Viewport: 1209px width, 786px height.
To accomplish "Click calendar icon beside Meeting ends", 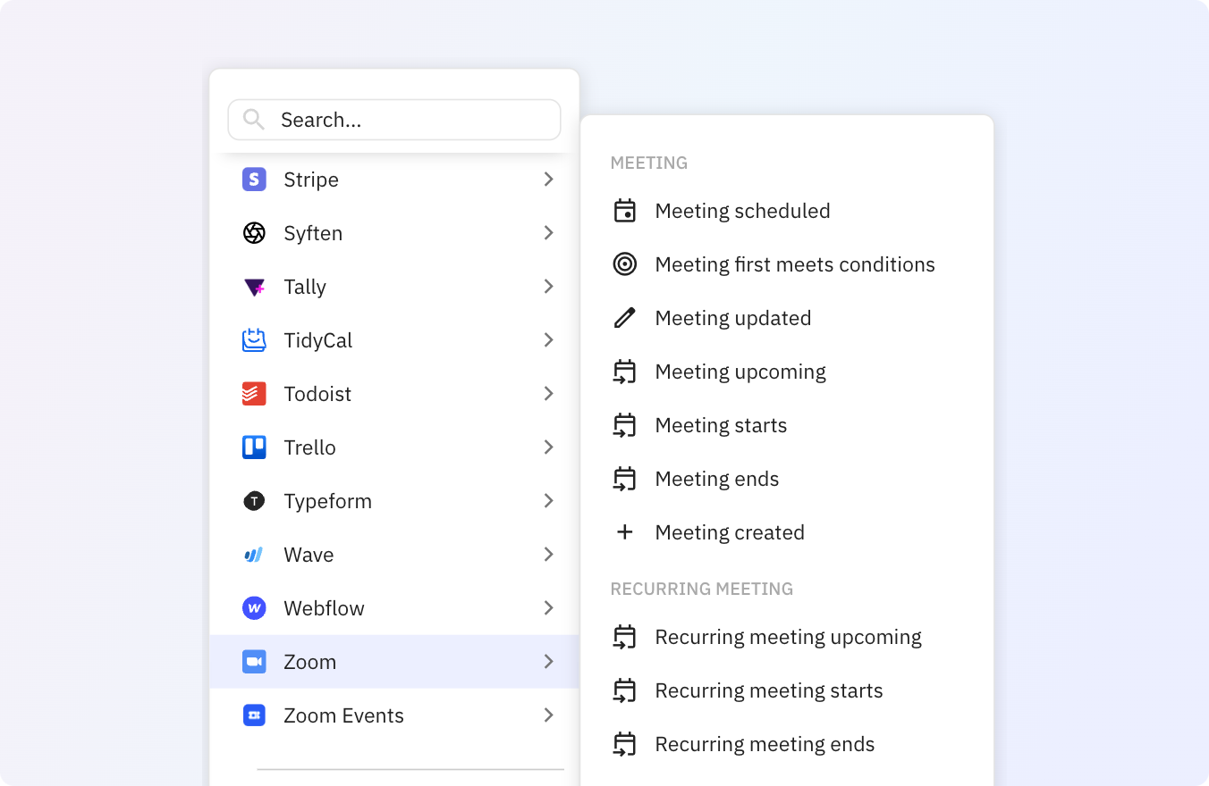I will (624, 479).
